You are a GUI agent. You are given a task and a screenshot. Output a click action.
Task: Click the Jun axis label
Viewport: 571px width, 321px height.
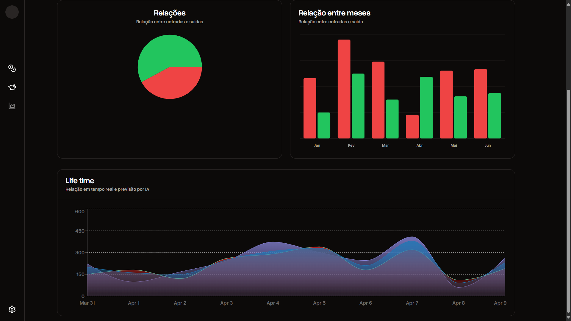click(x=488, y=145)
